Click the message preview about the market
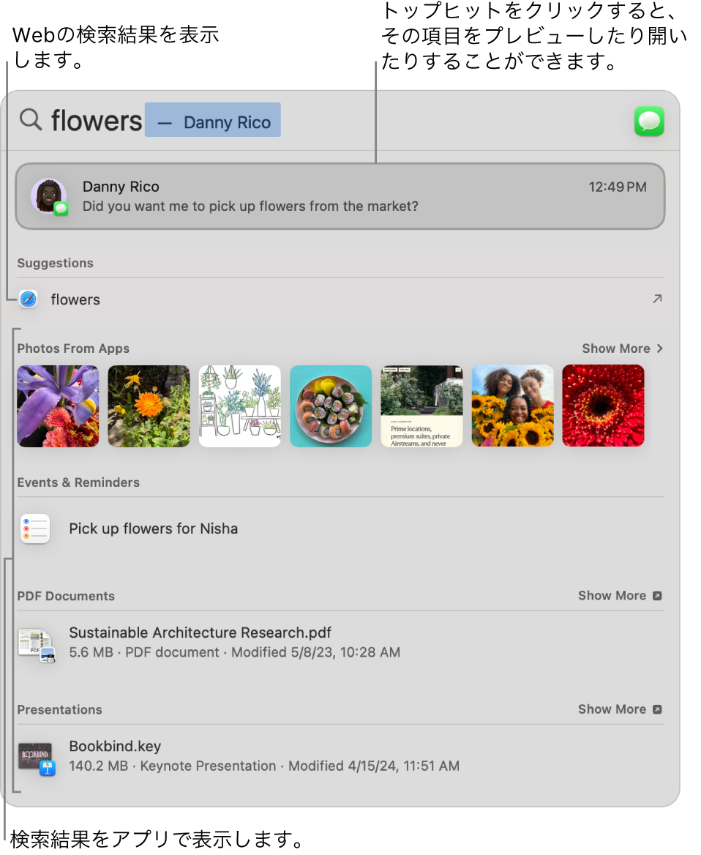The width and height of the screenshot is (701, 855). coord(250,206)
